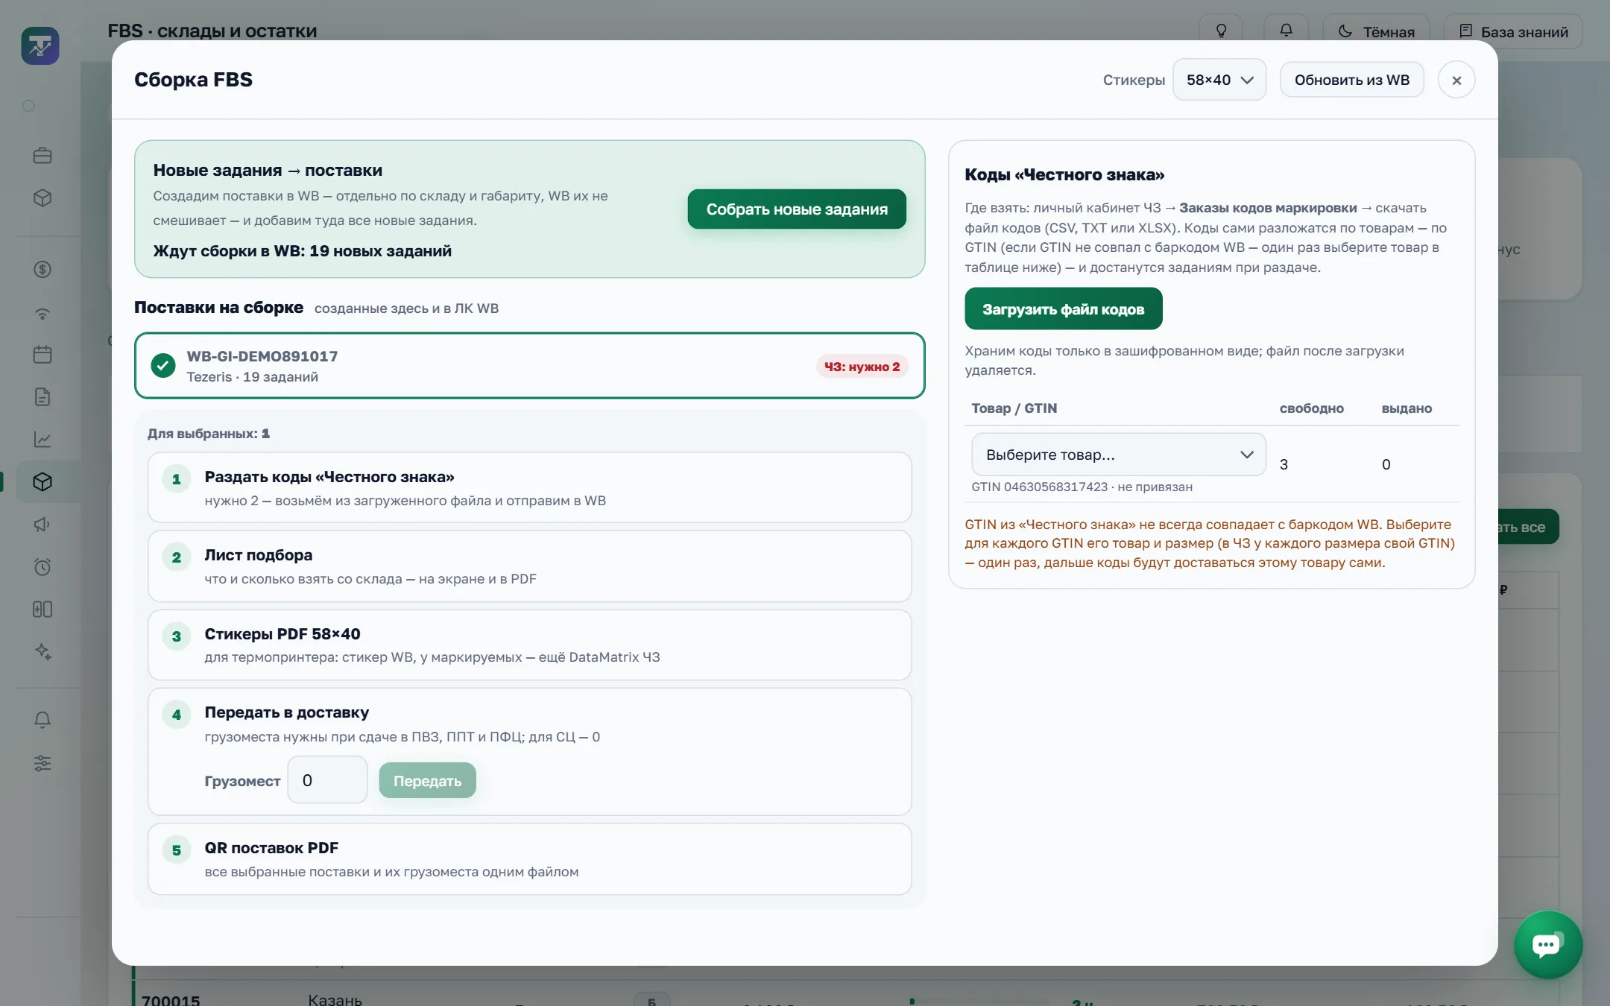Select step Лист подбора
This screenshot has height=1006, width=1610.
[x=529, y=566]
